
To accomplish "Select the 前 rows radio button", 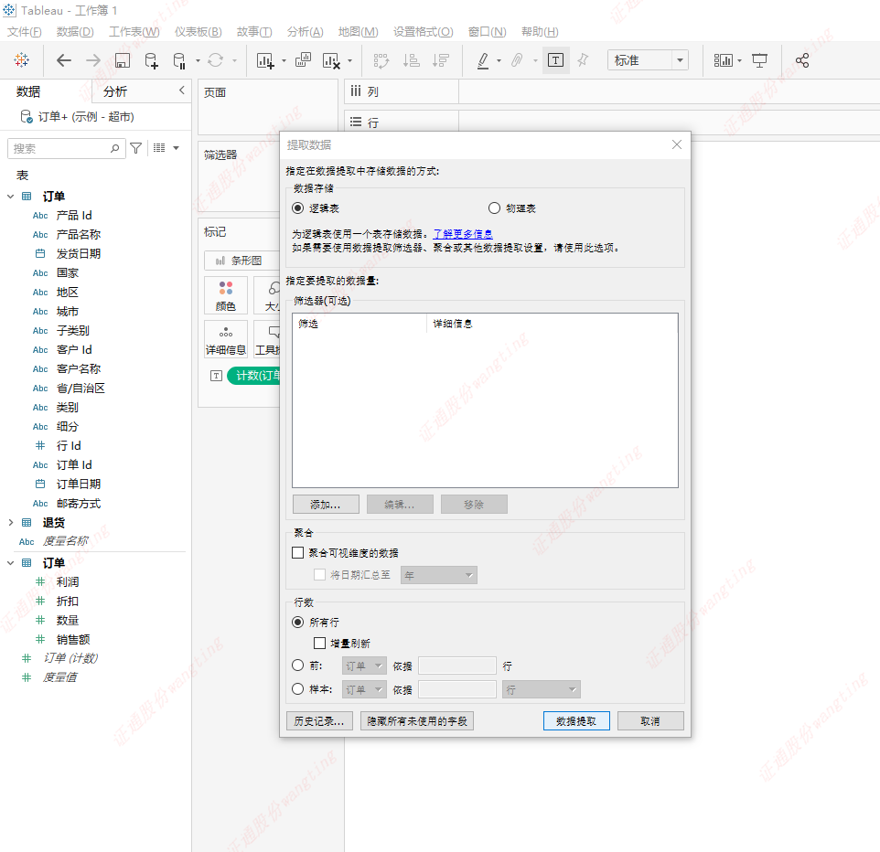I will pos(298,666).
